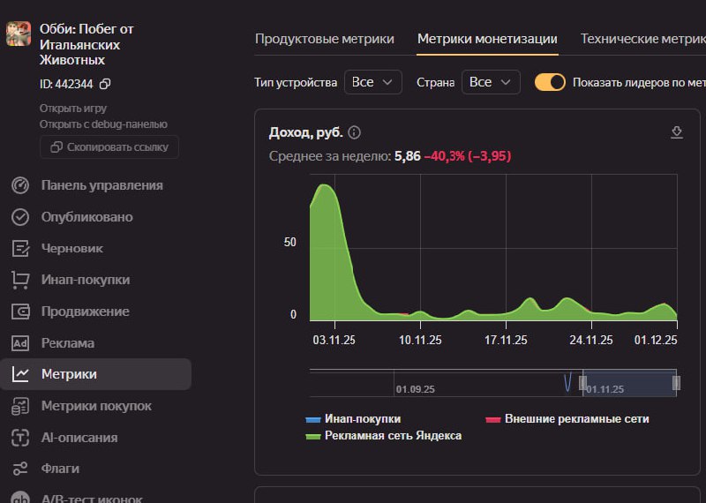This screenshot has width=706, height=503.
Task: Toggle Показать лидеров switch off
Action: click(550, 82)
